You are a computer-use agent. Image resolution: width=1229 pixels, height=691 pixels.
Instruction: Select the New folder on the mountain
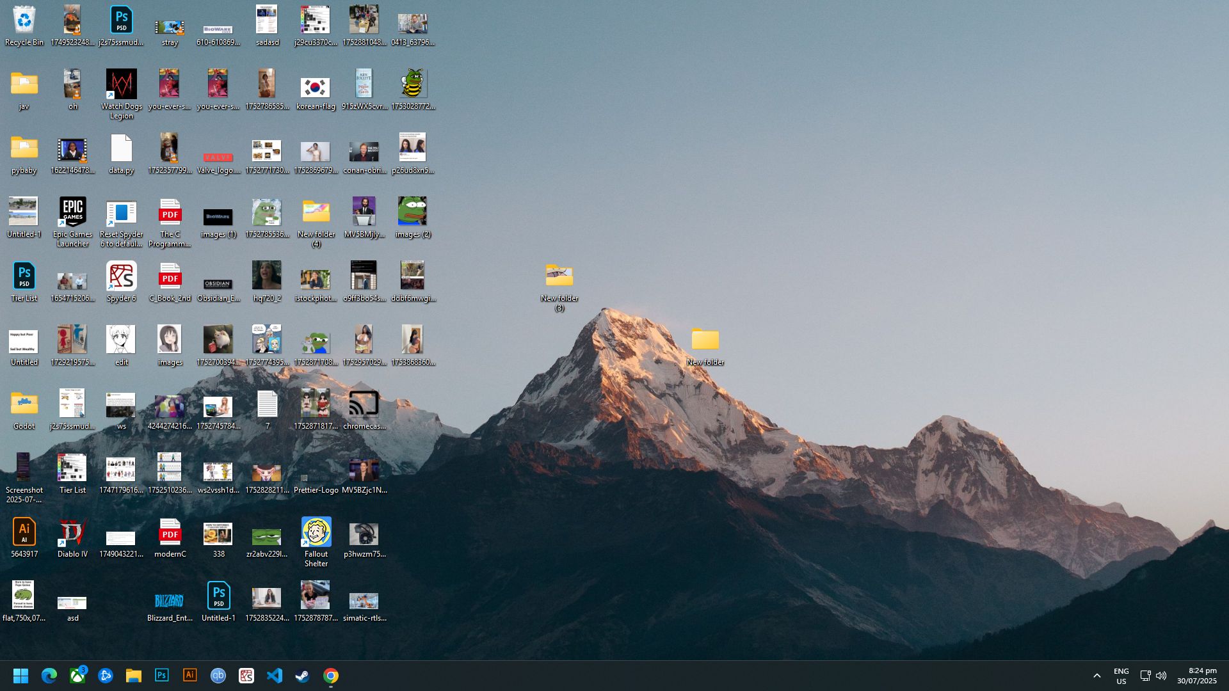(x=705, y=345)
